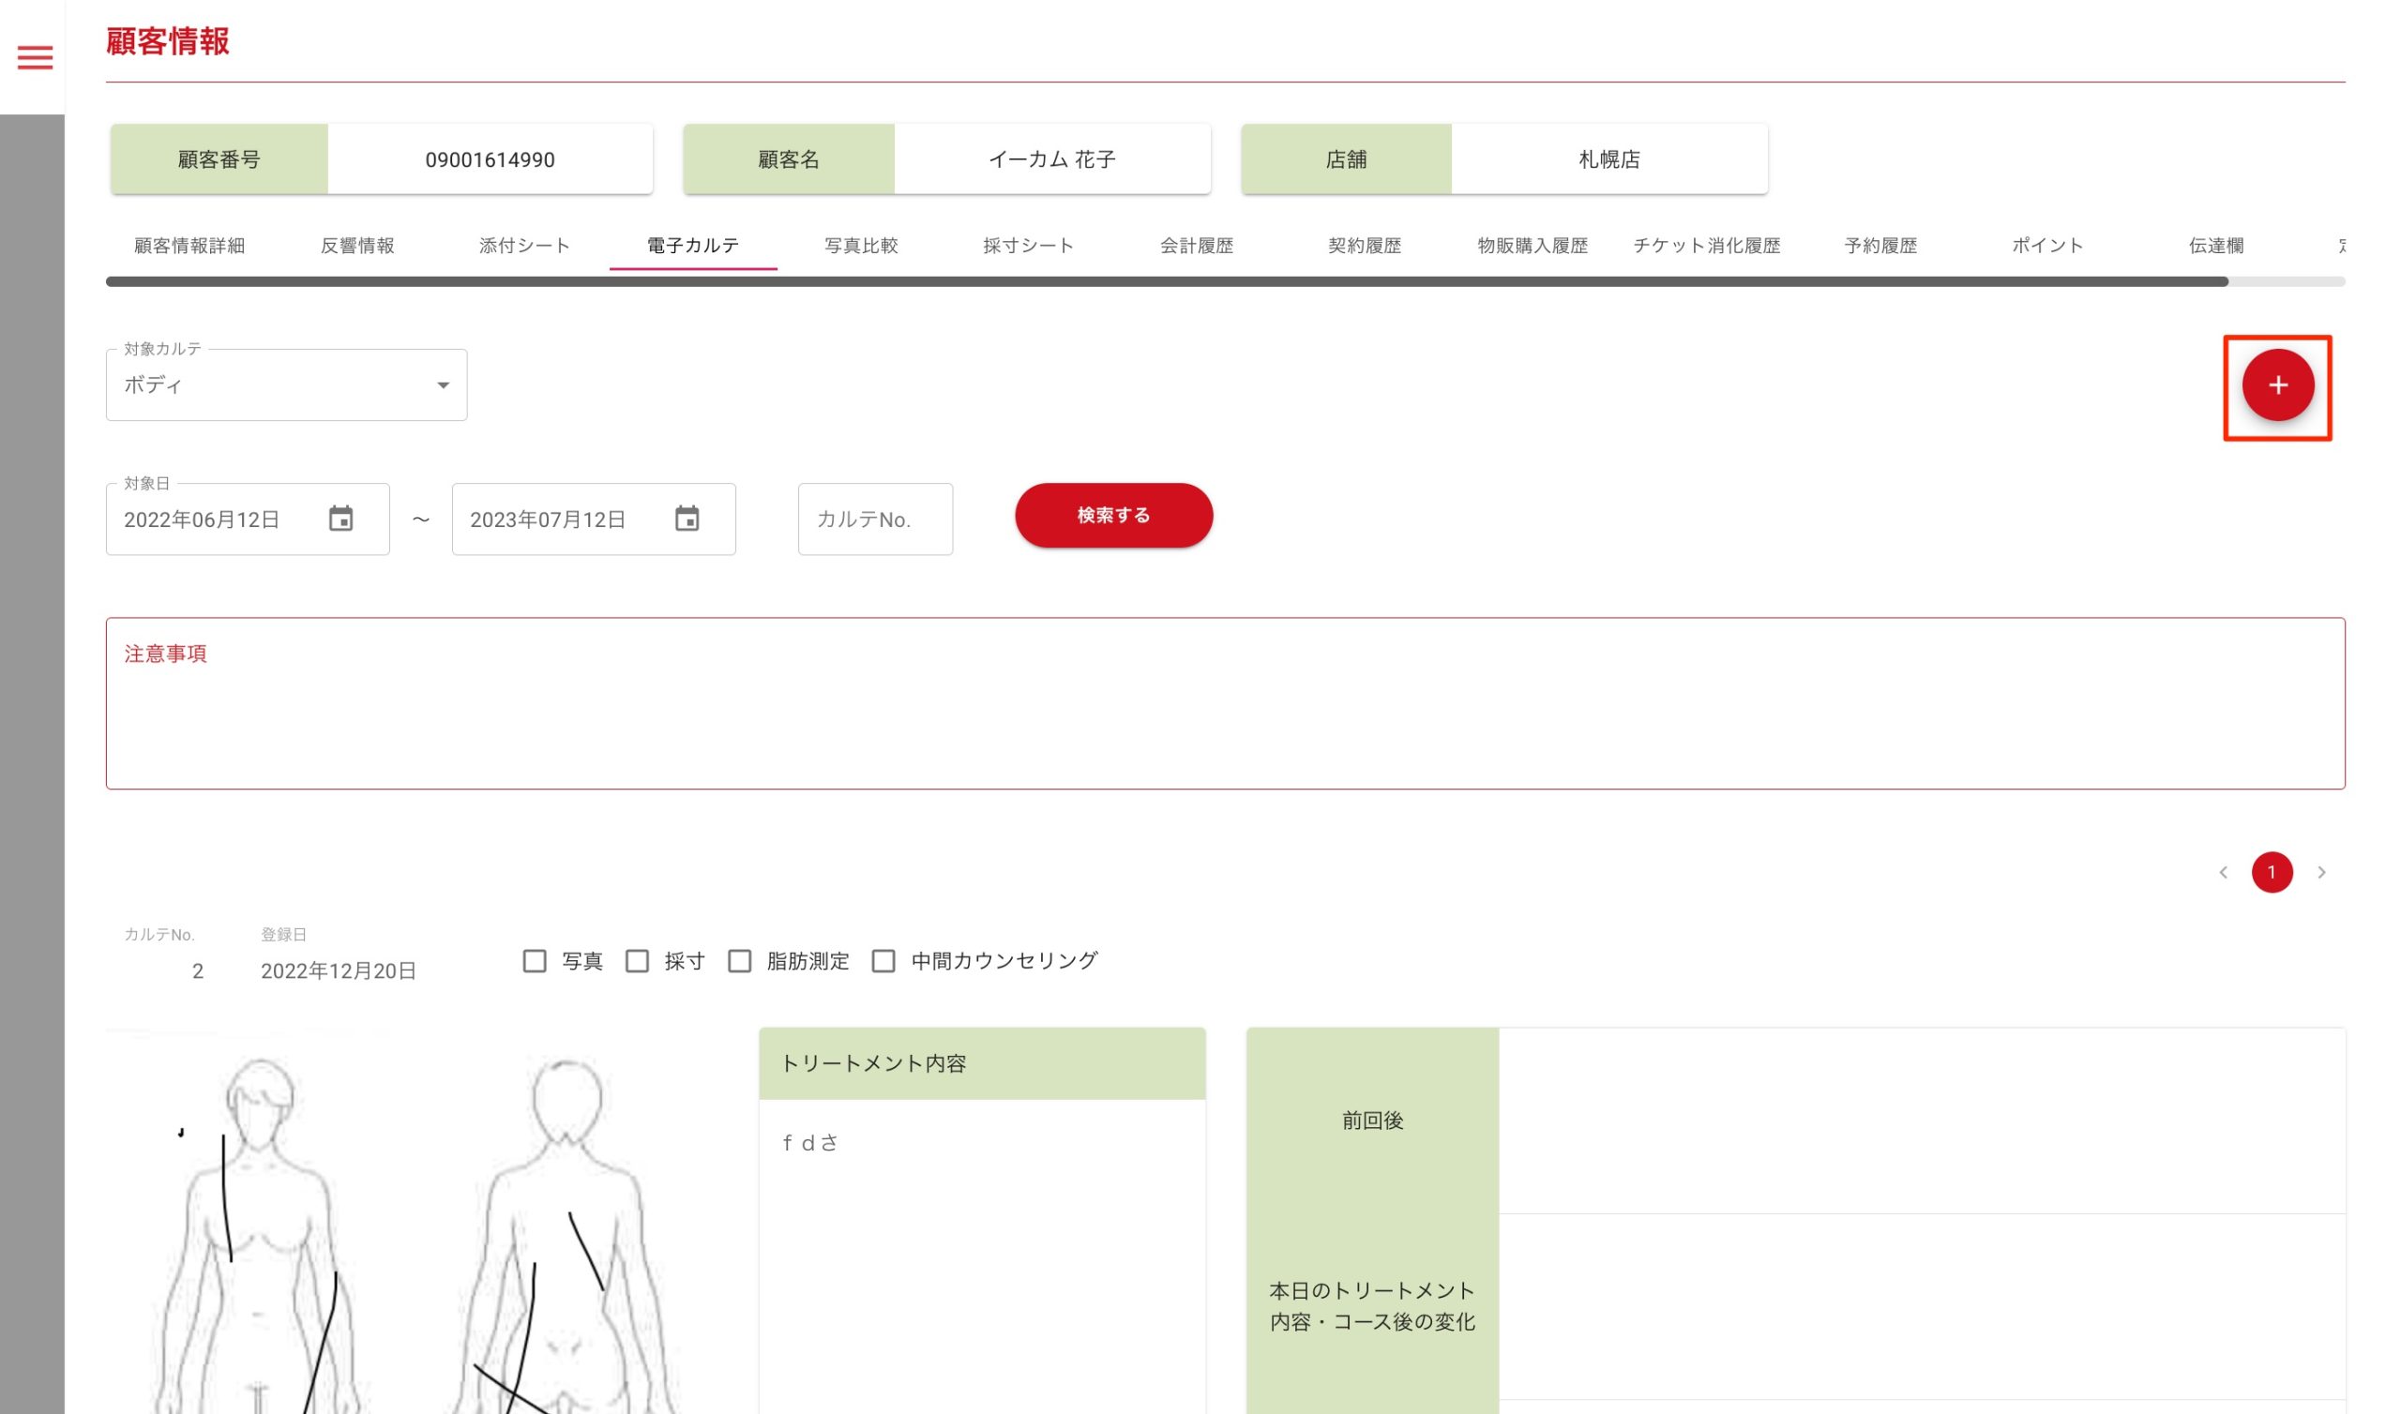The image size is (2401, 1414).
Task: Go to previous page with left chevron
Action: tap(2223, 873)
